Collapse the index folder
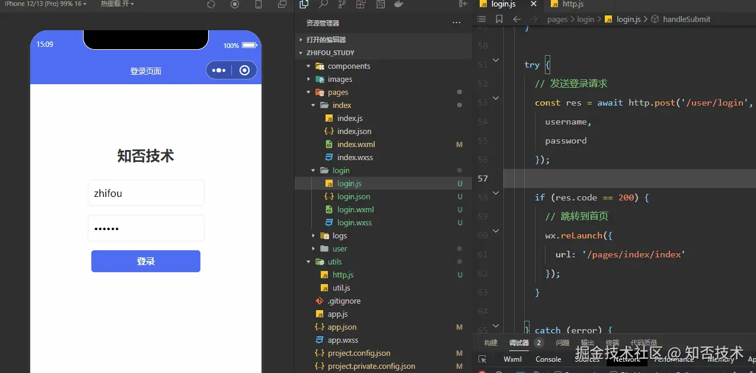Viewport: 756px width, 373px height. [342, 105]
